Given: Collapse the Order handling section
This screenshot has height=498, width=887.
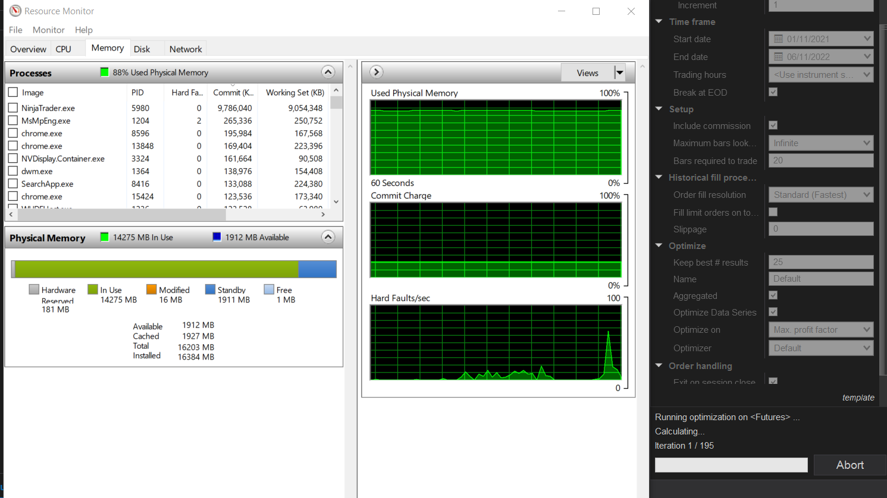Looking at the screenshot, I should click(x=659, y=365).
